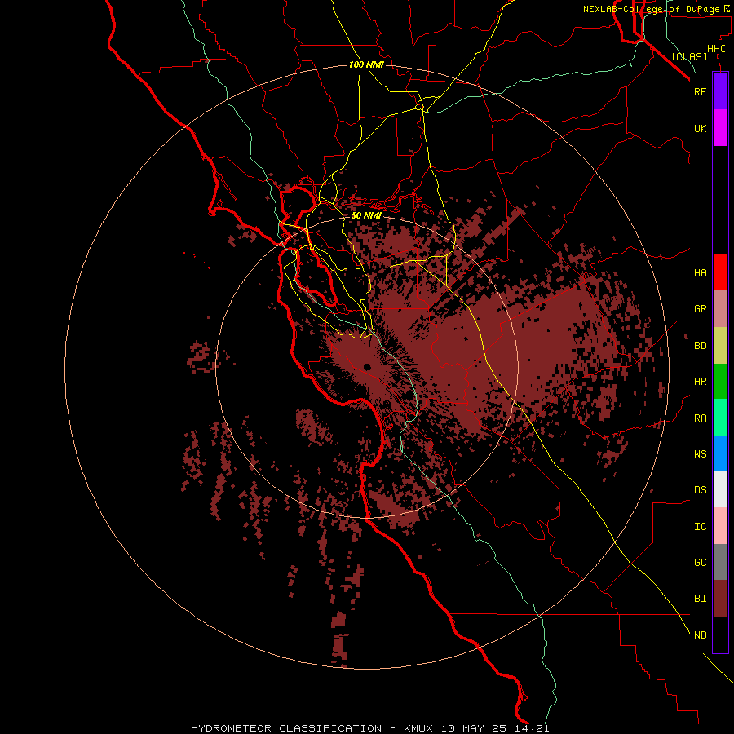Click the "HA" legend label
Screen dimensions: 734x734
[x=700, y=272]
